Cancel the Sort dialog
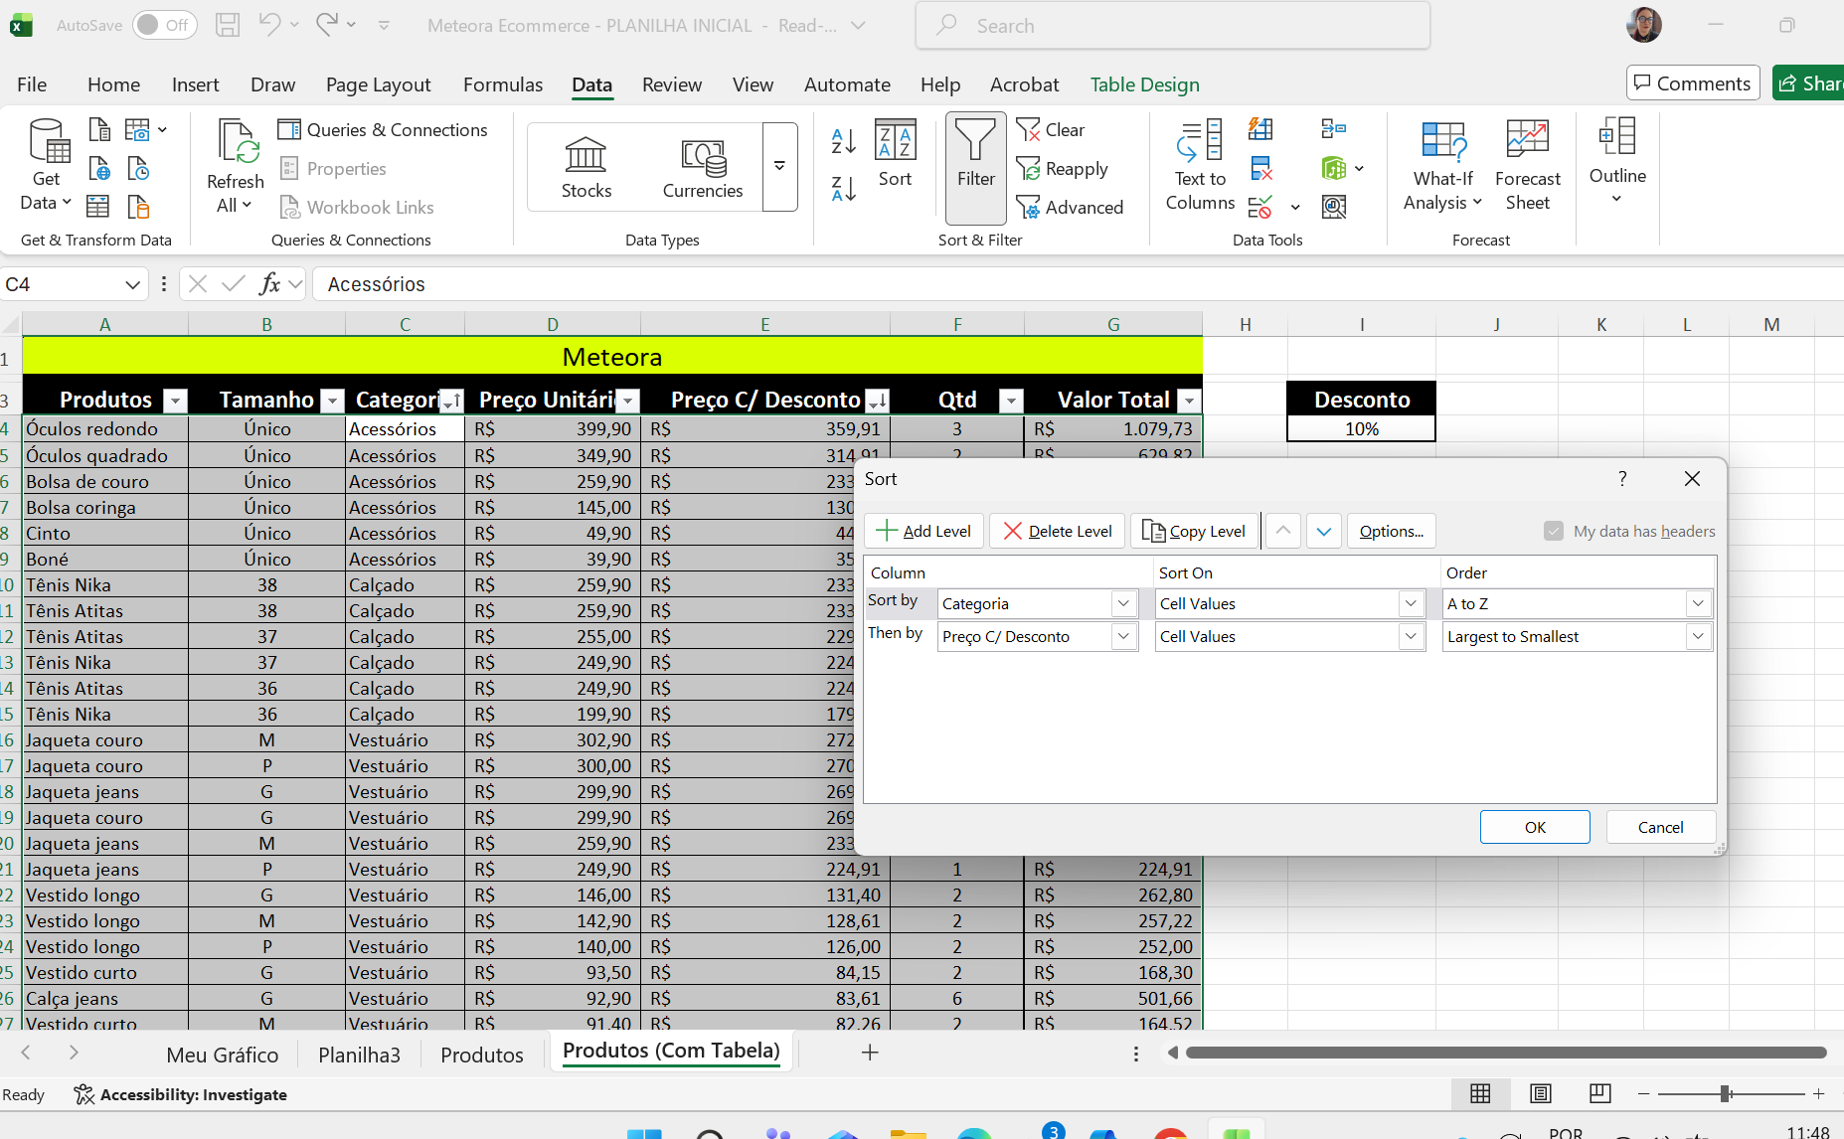This screenshot has width=1844, height=1139. 1660,827
